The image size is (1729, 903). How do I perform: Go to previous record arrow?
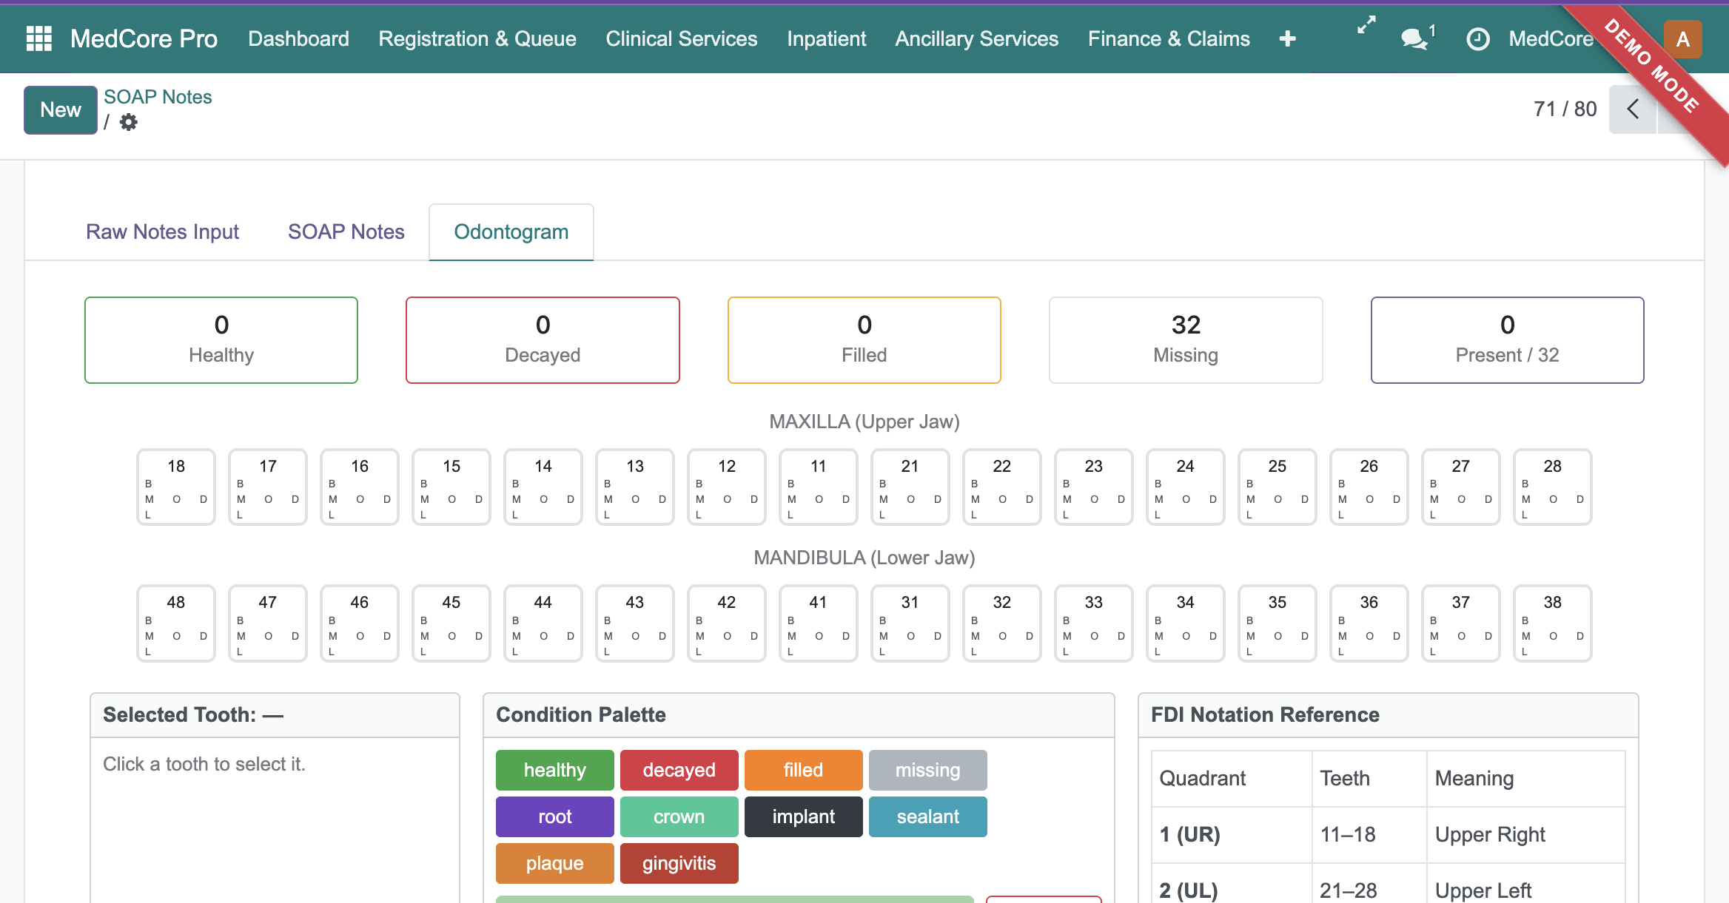(1633, 109)
